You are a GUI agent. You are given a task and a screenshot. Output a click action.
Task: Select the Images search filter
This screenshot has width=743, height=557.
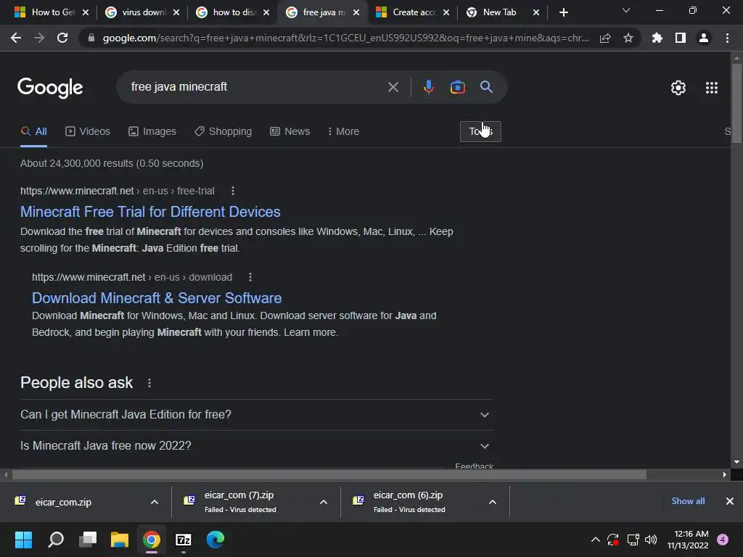(152, 131)
